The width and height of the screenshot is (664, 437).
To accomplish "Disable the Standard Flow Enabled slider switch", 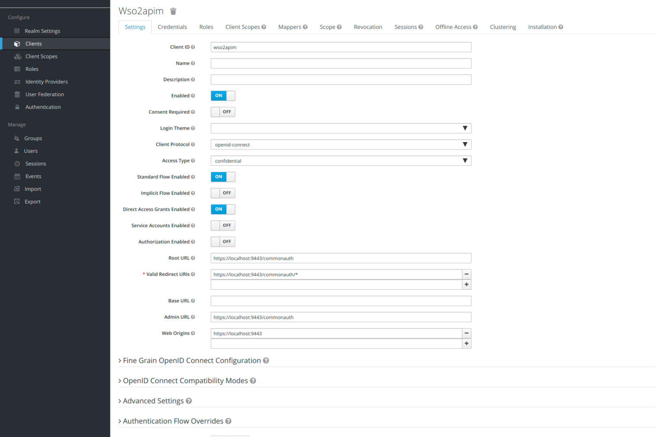I will (x=223, y=177).
